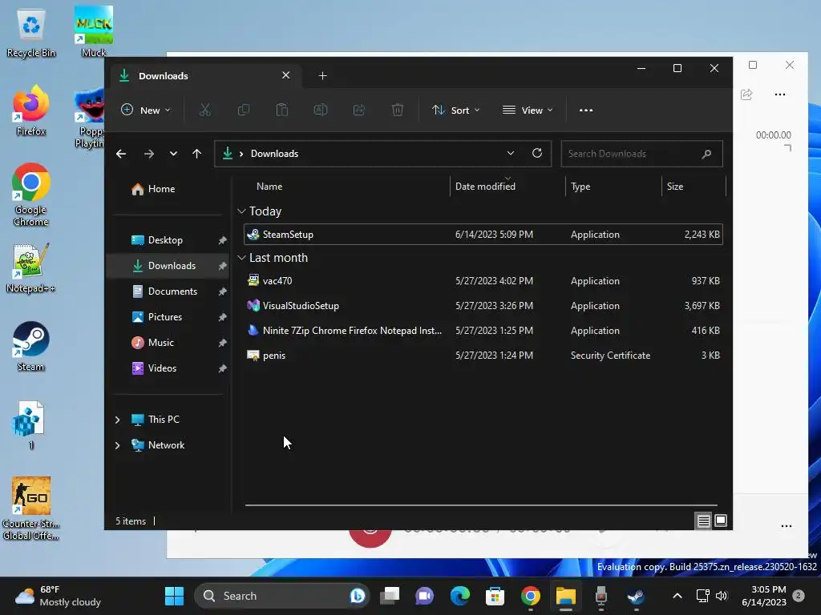Screen dimensions: 821x615
Task: Select the Muck desktop shortcut
Action: pyautogui.click(x=94, y=31)
